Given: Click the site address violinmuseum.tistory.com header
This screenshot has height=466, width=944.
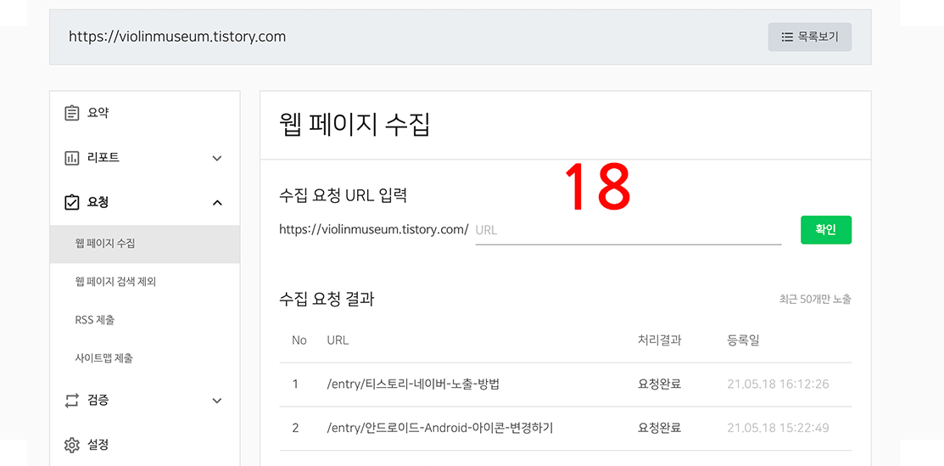Looking at the screenshot, I should pos(177,36).
